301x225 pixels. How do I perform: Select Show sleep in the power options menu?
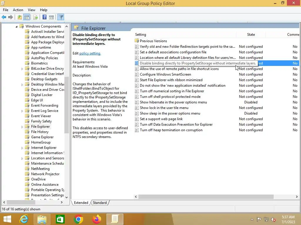pos(170,113)
